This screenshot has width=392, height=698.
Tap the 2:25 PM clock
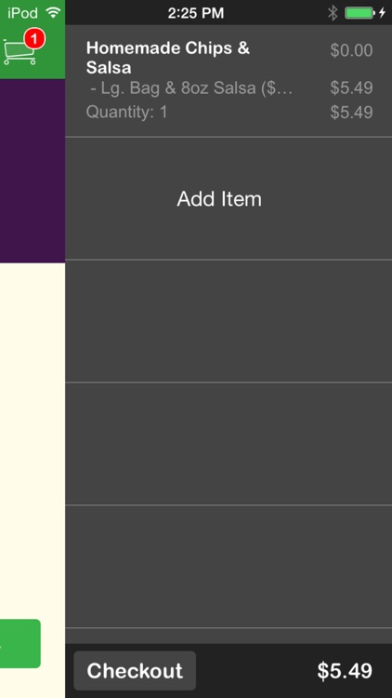pyautogui.click(x=196, y=13)
